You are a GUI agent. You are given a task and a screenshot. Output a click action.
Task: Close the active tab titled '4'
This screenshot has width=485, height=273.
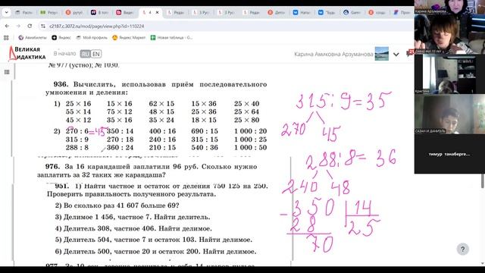point(157,13)
